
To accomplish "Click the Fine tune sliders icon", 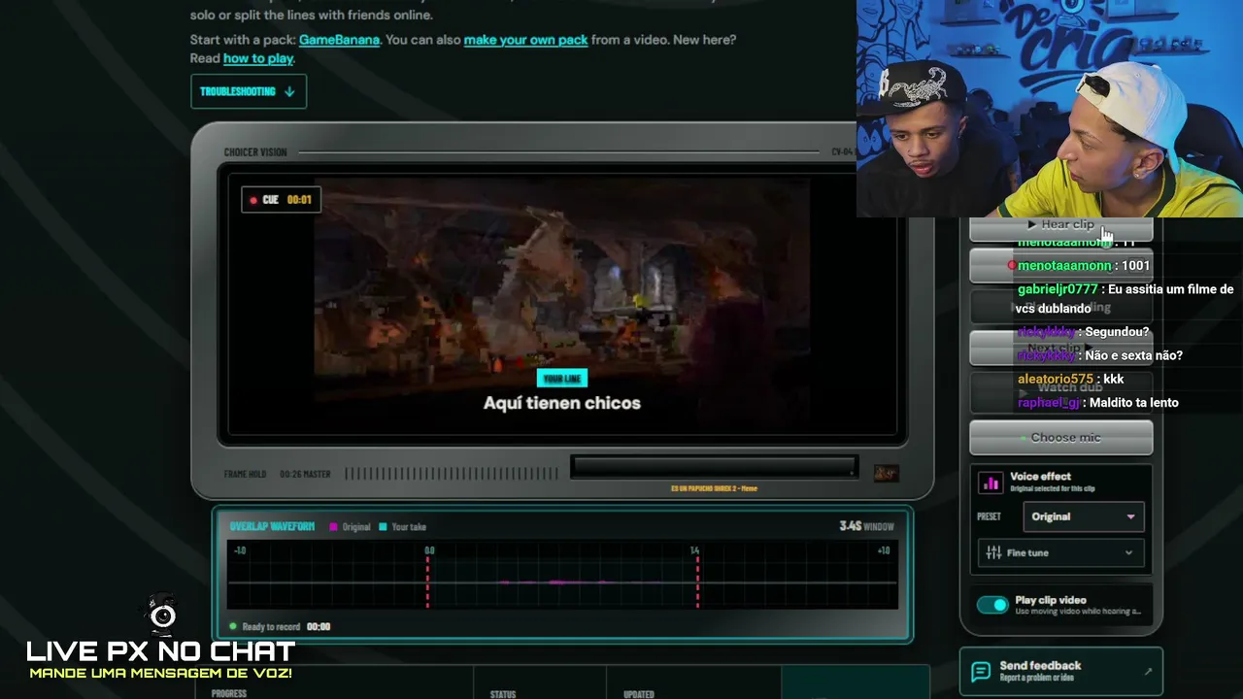I will pos(993,552).
